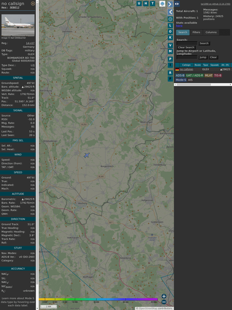Screen dimensions: 232x310
Task: Click the ALTITUDE section header
Action: [x=18, y=194]
